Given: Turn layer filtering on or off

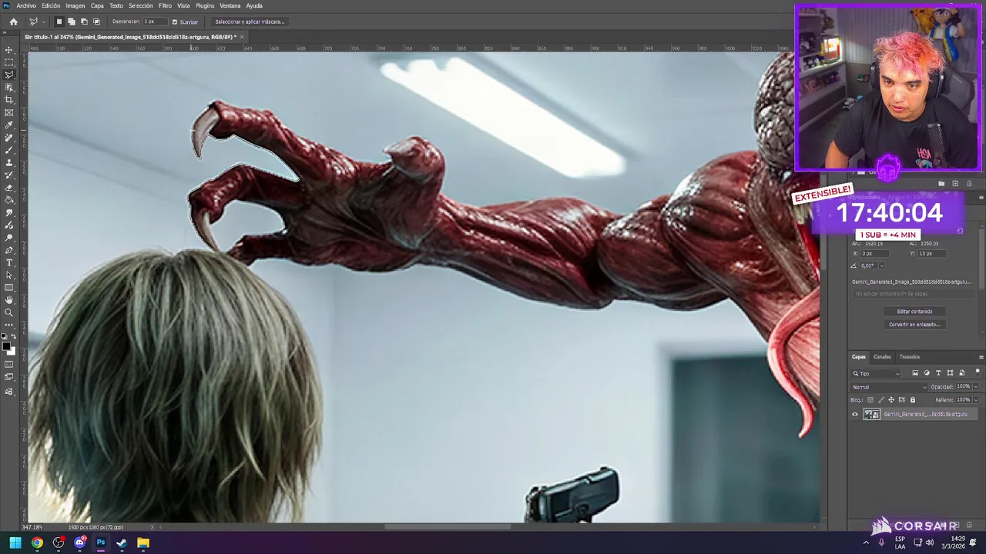Looking at the screenshot, I should click(x=978, y=372).
